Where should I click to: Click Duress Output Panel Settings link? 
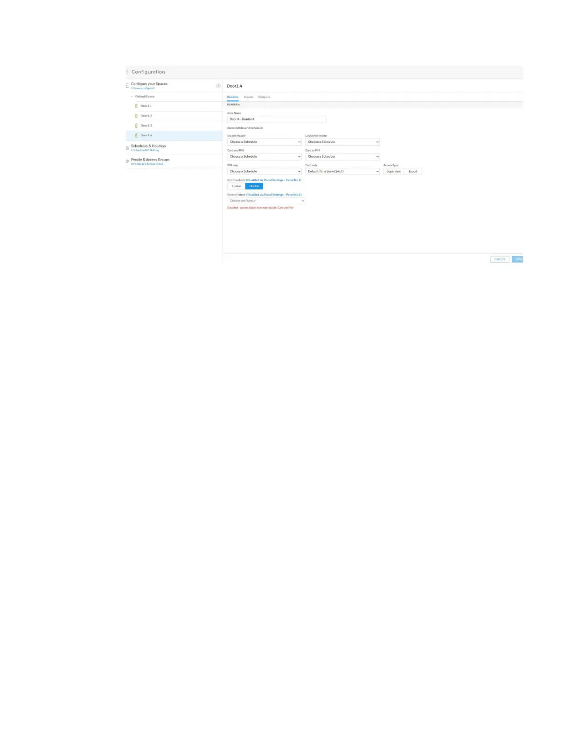[x=274, y=195]
